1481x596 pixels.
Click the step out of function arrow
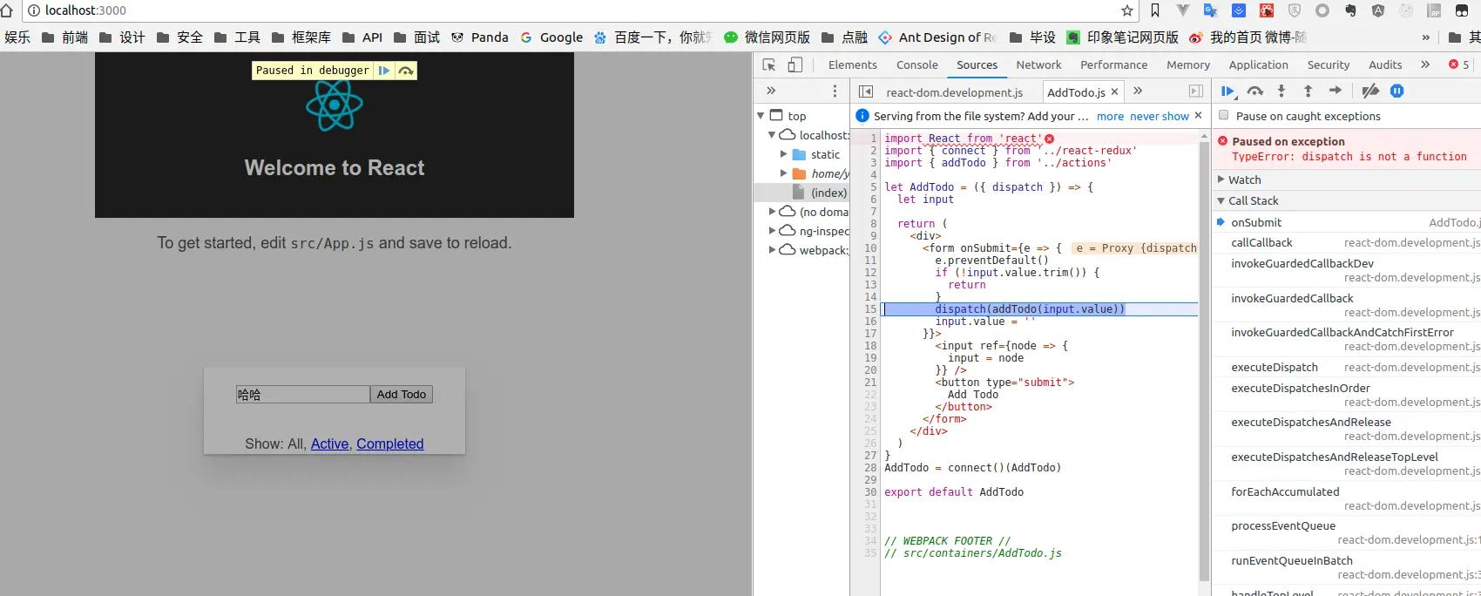(1308, 91)
